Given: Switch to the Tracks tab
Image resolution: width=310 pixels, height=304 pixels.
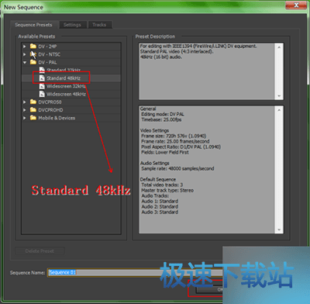Looking at the screenshot, I should tap(99, 25).
